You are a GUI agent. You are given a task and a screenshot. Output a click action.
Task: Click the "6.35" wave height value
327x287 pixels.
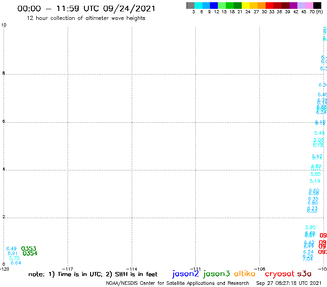point(313,199)
